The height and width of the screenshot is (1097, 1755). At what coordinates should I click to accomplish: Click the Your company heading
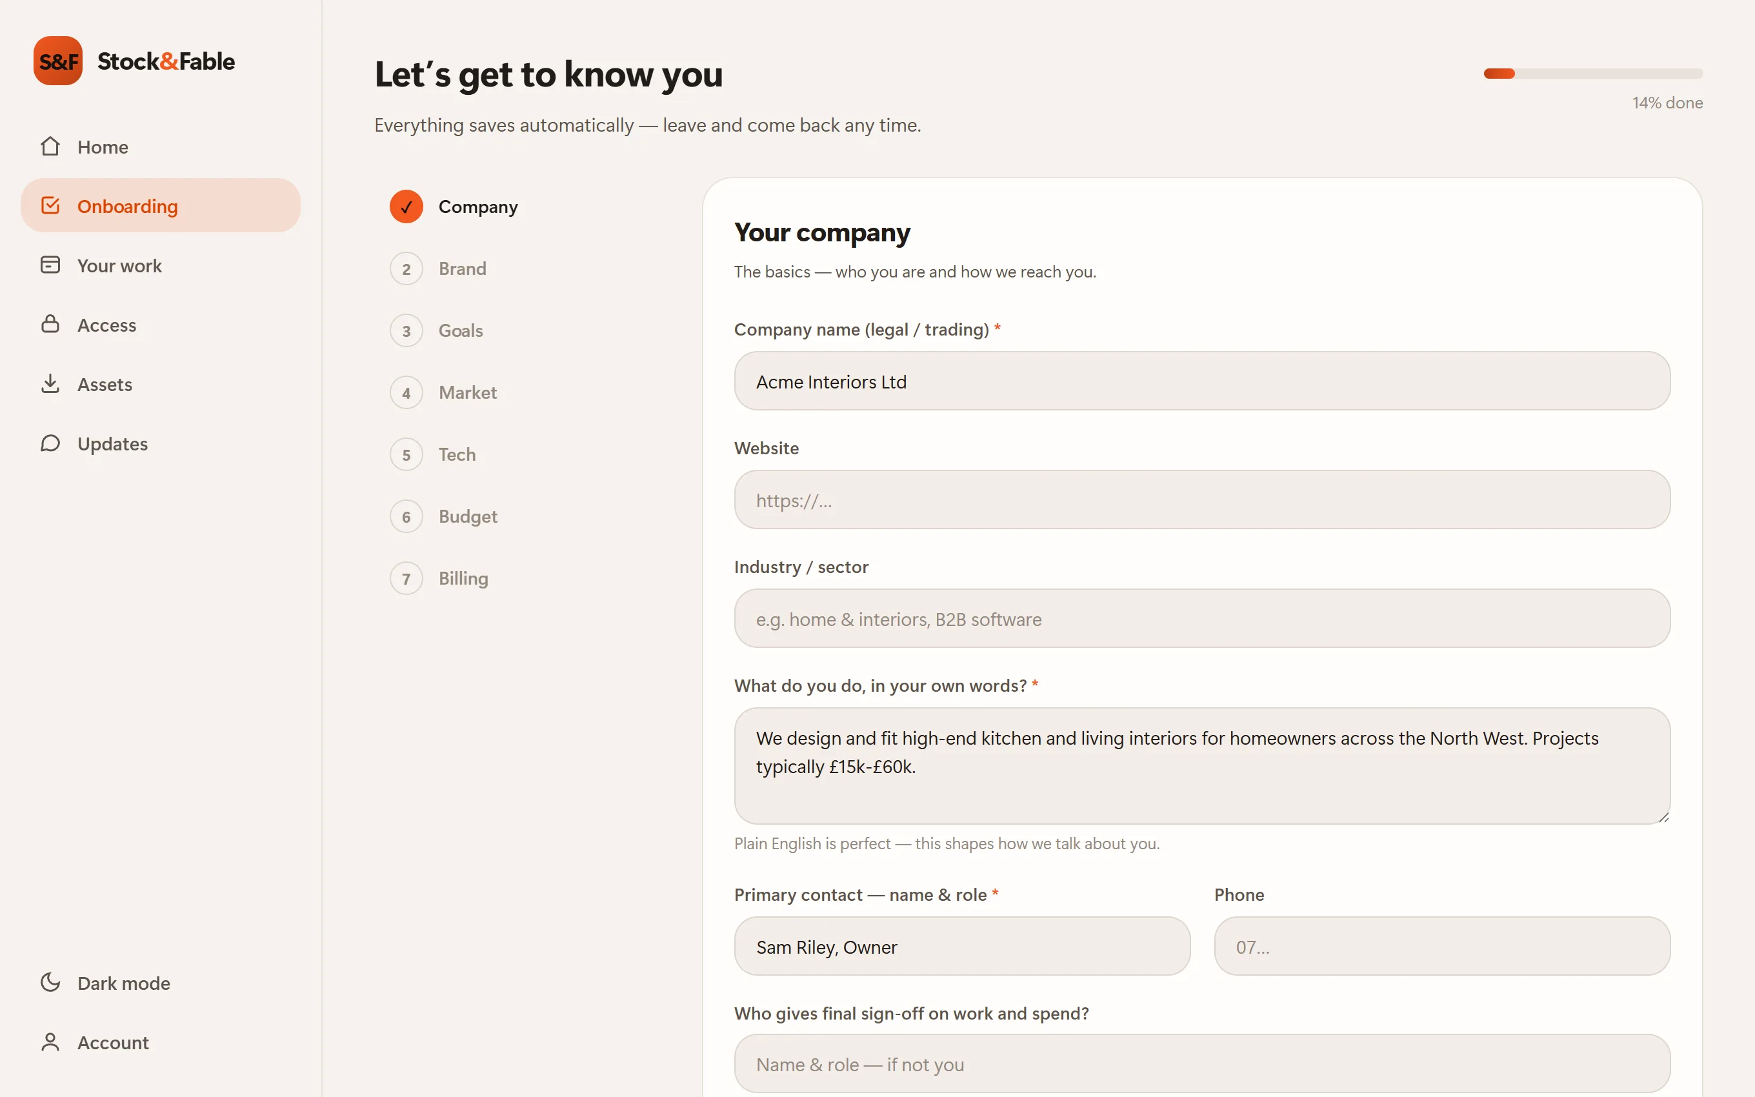click(x=821, y=233)
